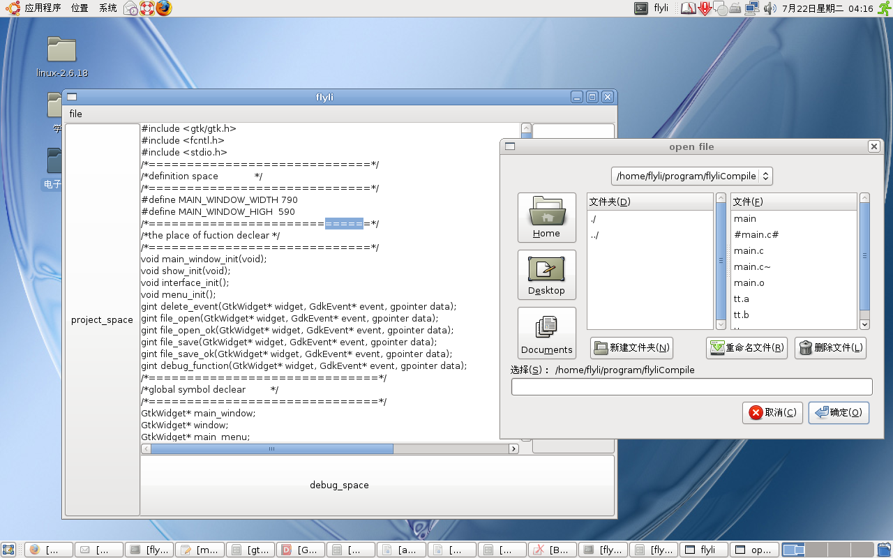The image size is (893, 558).
Task: Open the help lifesaver icon in top panel
Action: pos(147,8)
